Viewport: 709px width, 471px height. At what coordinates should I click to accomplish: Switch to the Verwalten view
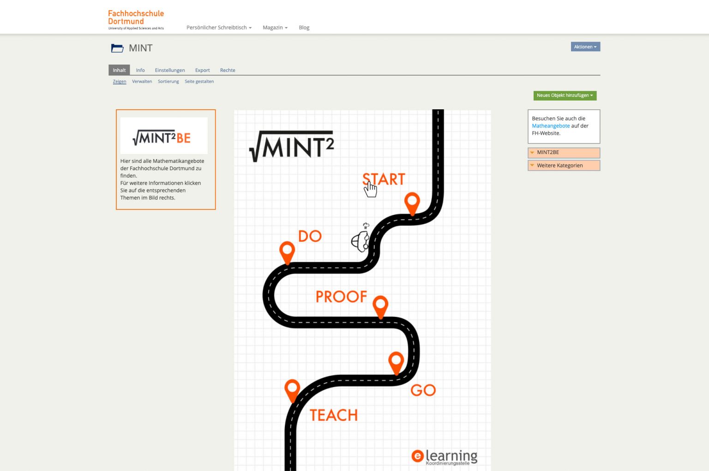(x=142, y=81)
